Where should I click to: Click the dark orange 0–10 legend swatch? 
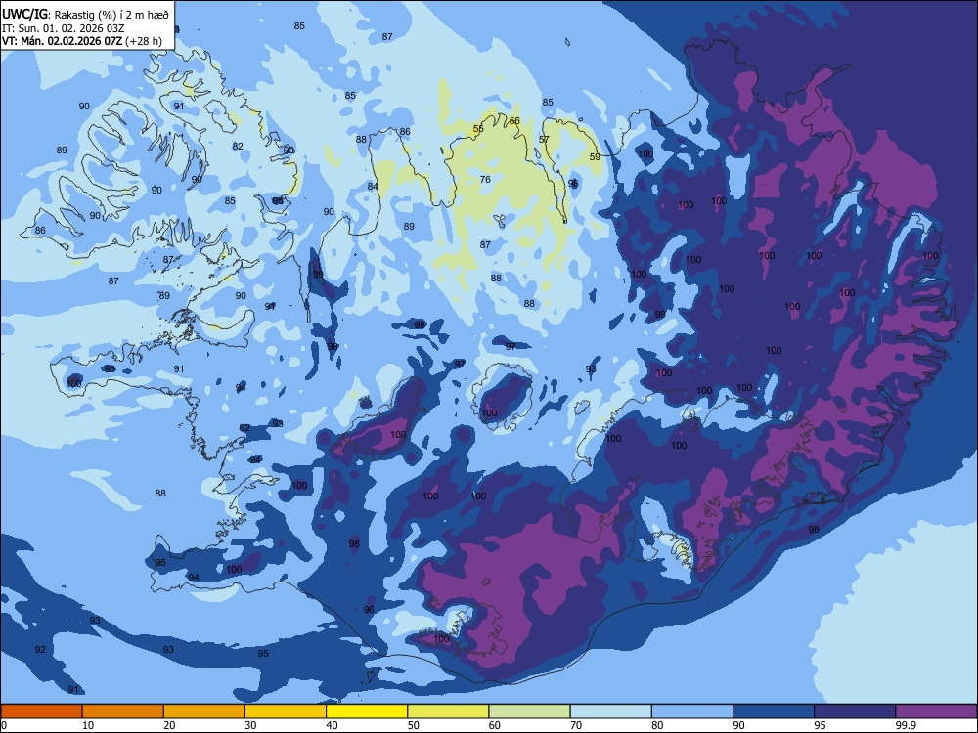coord(41,711)
